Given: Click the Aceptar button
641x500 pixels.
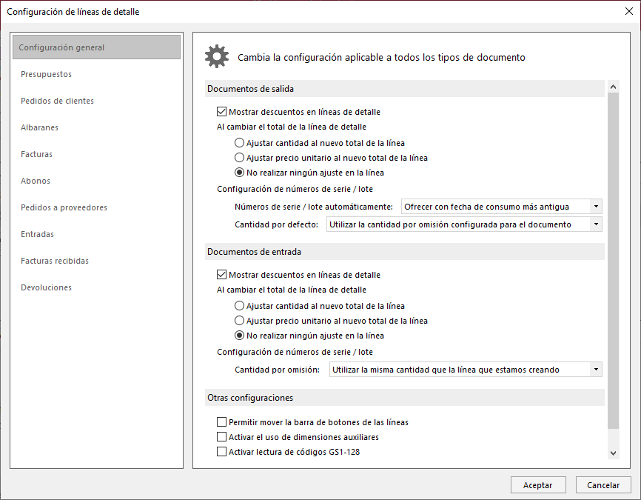Looking at the screenshot, I should tap(538, 485).
